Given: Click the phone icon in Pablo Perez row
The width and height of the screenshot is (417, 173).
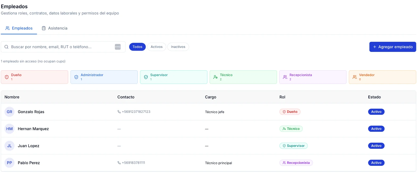Looking at the screenshot, I should point(119,163).
